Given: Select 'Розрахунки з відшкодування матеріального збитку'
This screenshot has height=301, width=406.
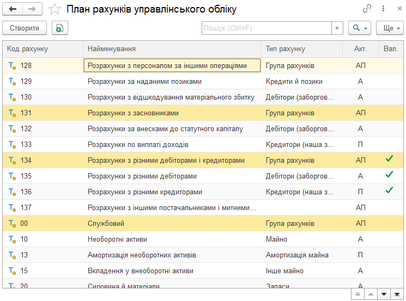Looking at the screenshot, I should point(171,97).
